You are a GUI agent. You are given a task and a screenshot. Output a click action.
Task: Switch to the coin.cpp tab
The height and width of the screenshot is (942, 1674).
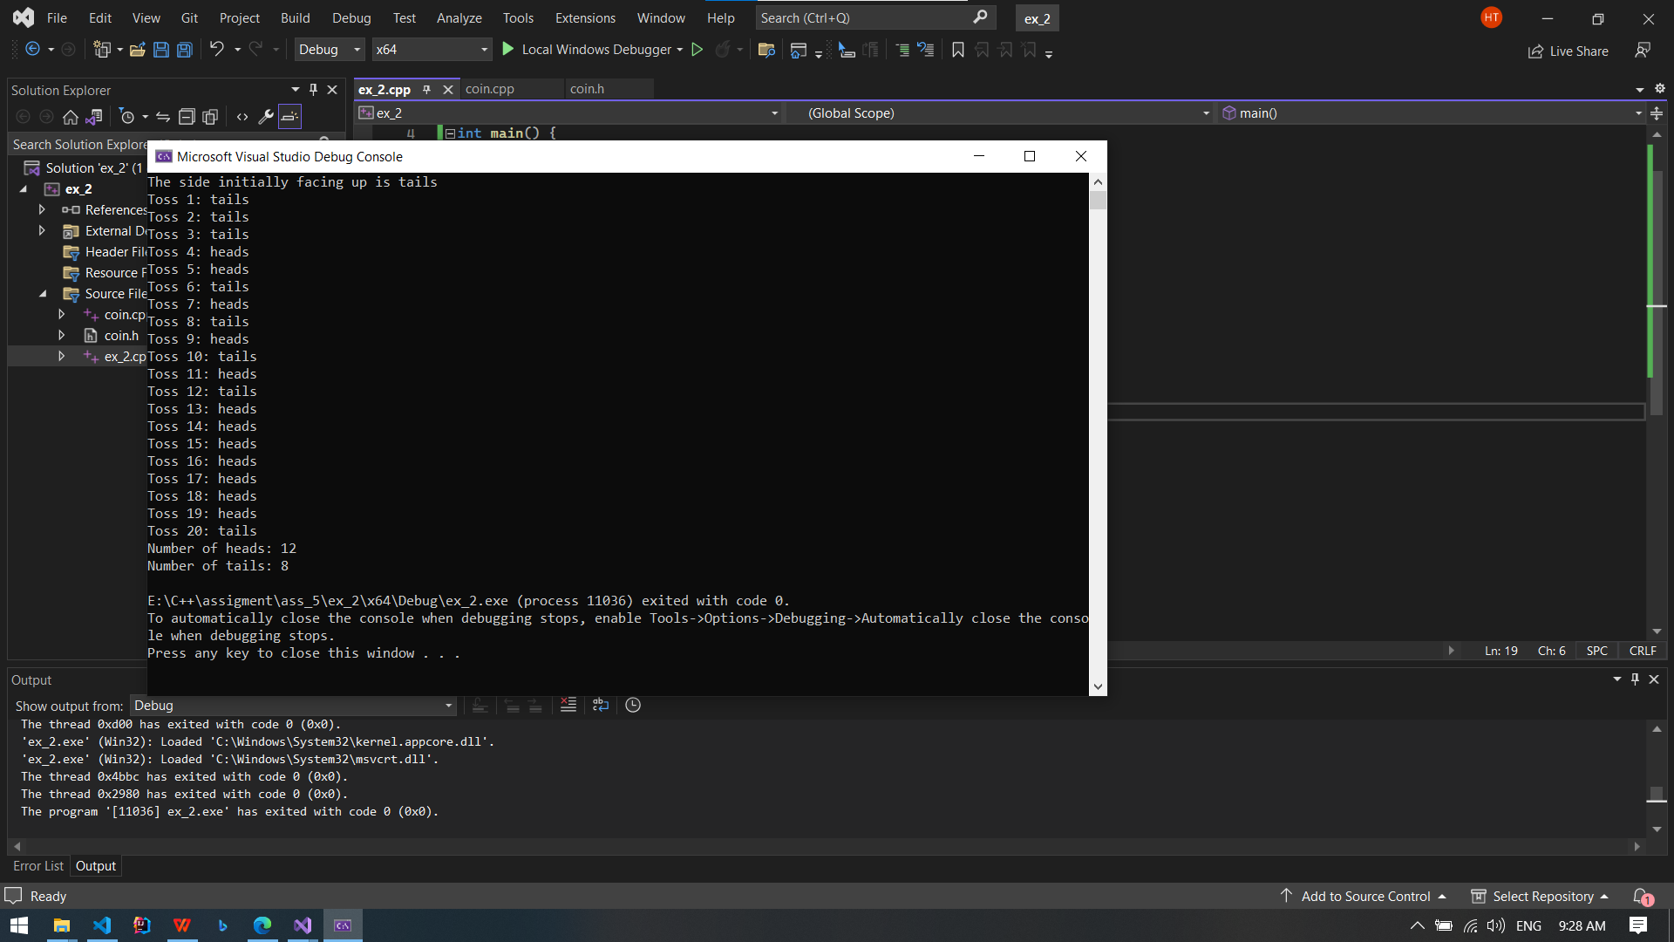click(x=489, y=89)
